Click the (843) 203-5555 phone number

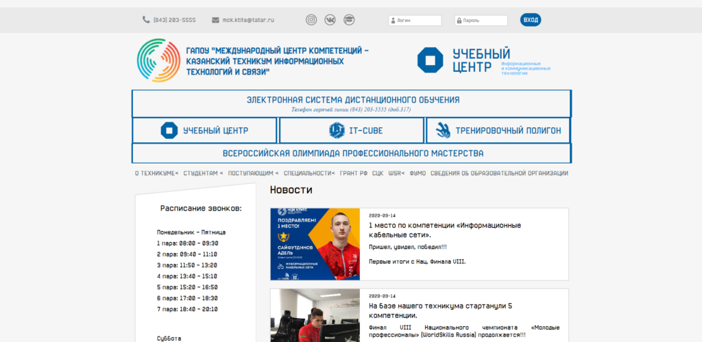[175, 20]
